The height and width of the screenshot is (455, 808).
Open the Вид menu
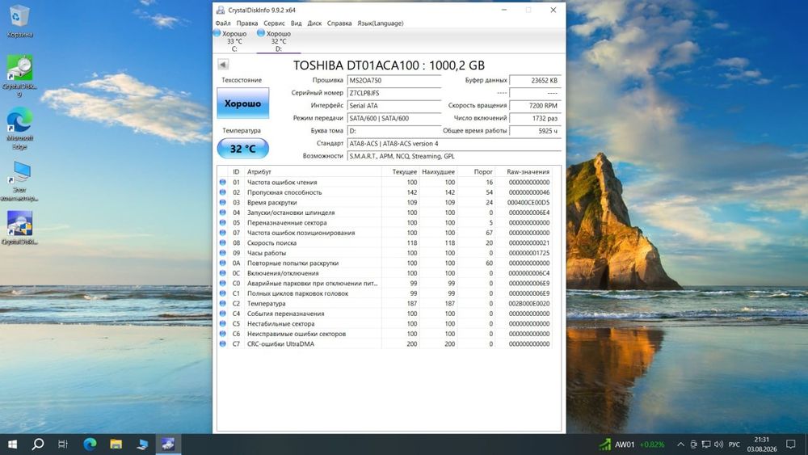[296, 23]
